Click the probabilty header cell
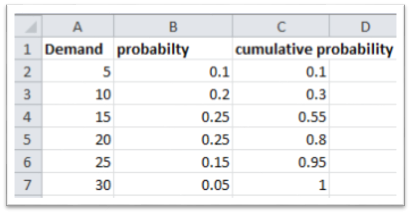Viewport: 411px width, 214px height. (173, 48)
